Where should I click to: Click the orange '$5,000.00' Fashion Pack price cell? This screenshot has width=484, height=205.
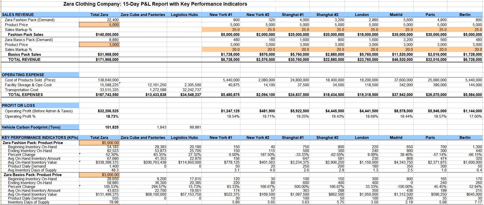click(x=99, y=143)
